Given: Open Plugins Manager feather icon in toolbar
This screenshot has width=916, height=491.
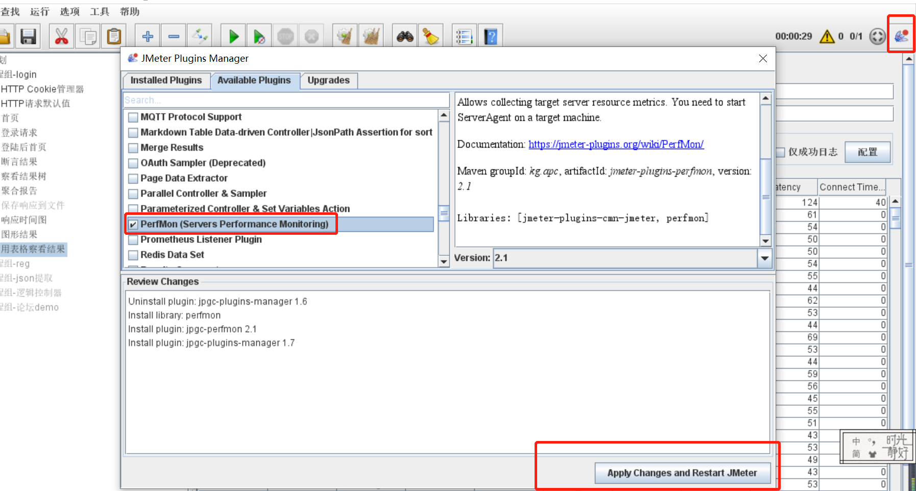Looking at the screenshot, I should [x=901, y=36].
